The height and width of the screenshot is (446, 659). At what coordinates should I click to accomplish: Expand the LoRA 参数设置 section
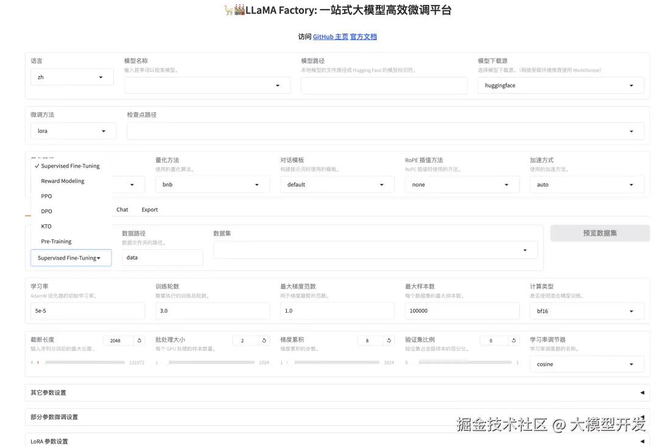337,441
